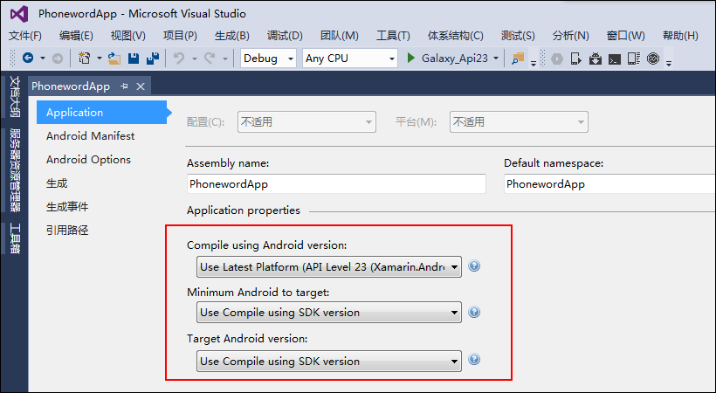This screenshot has height=393, width=716.
Task: Close the PhonewordApp document tab
Action: point(141,86)
